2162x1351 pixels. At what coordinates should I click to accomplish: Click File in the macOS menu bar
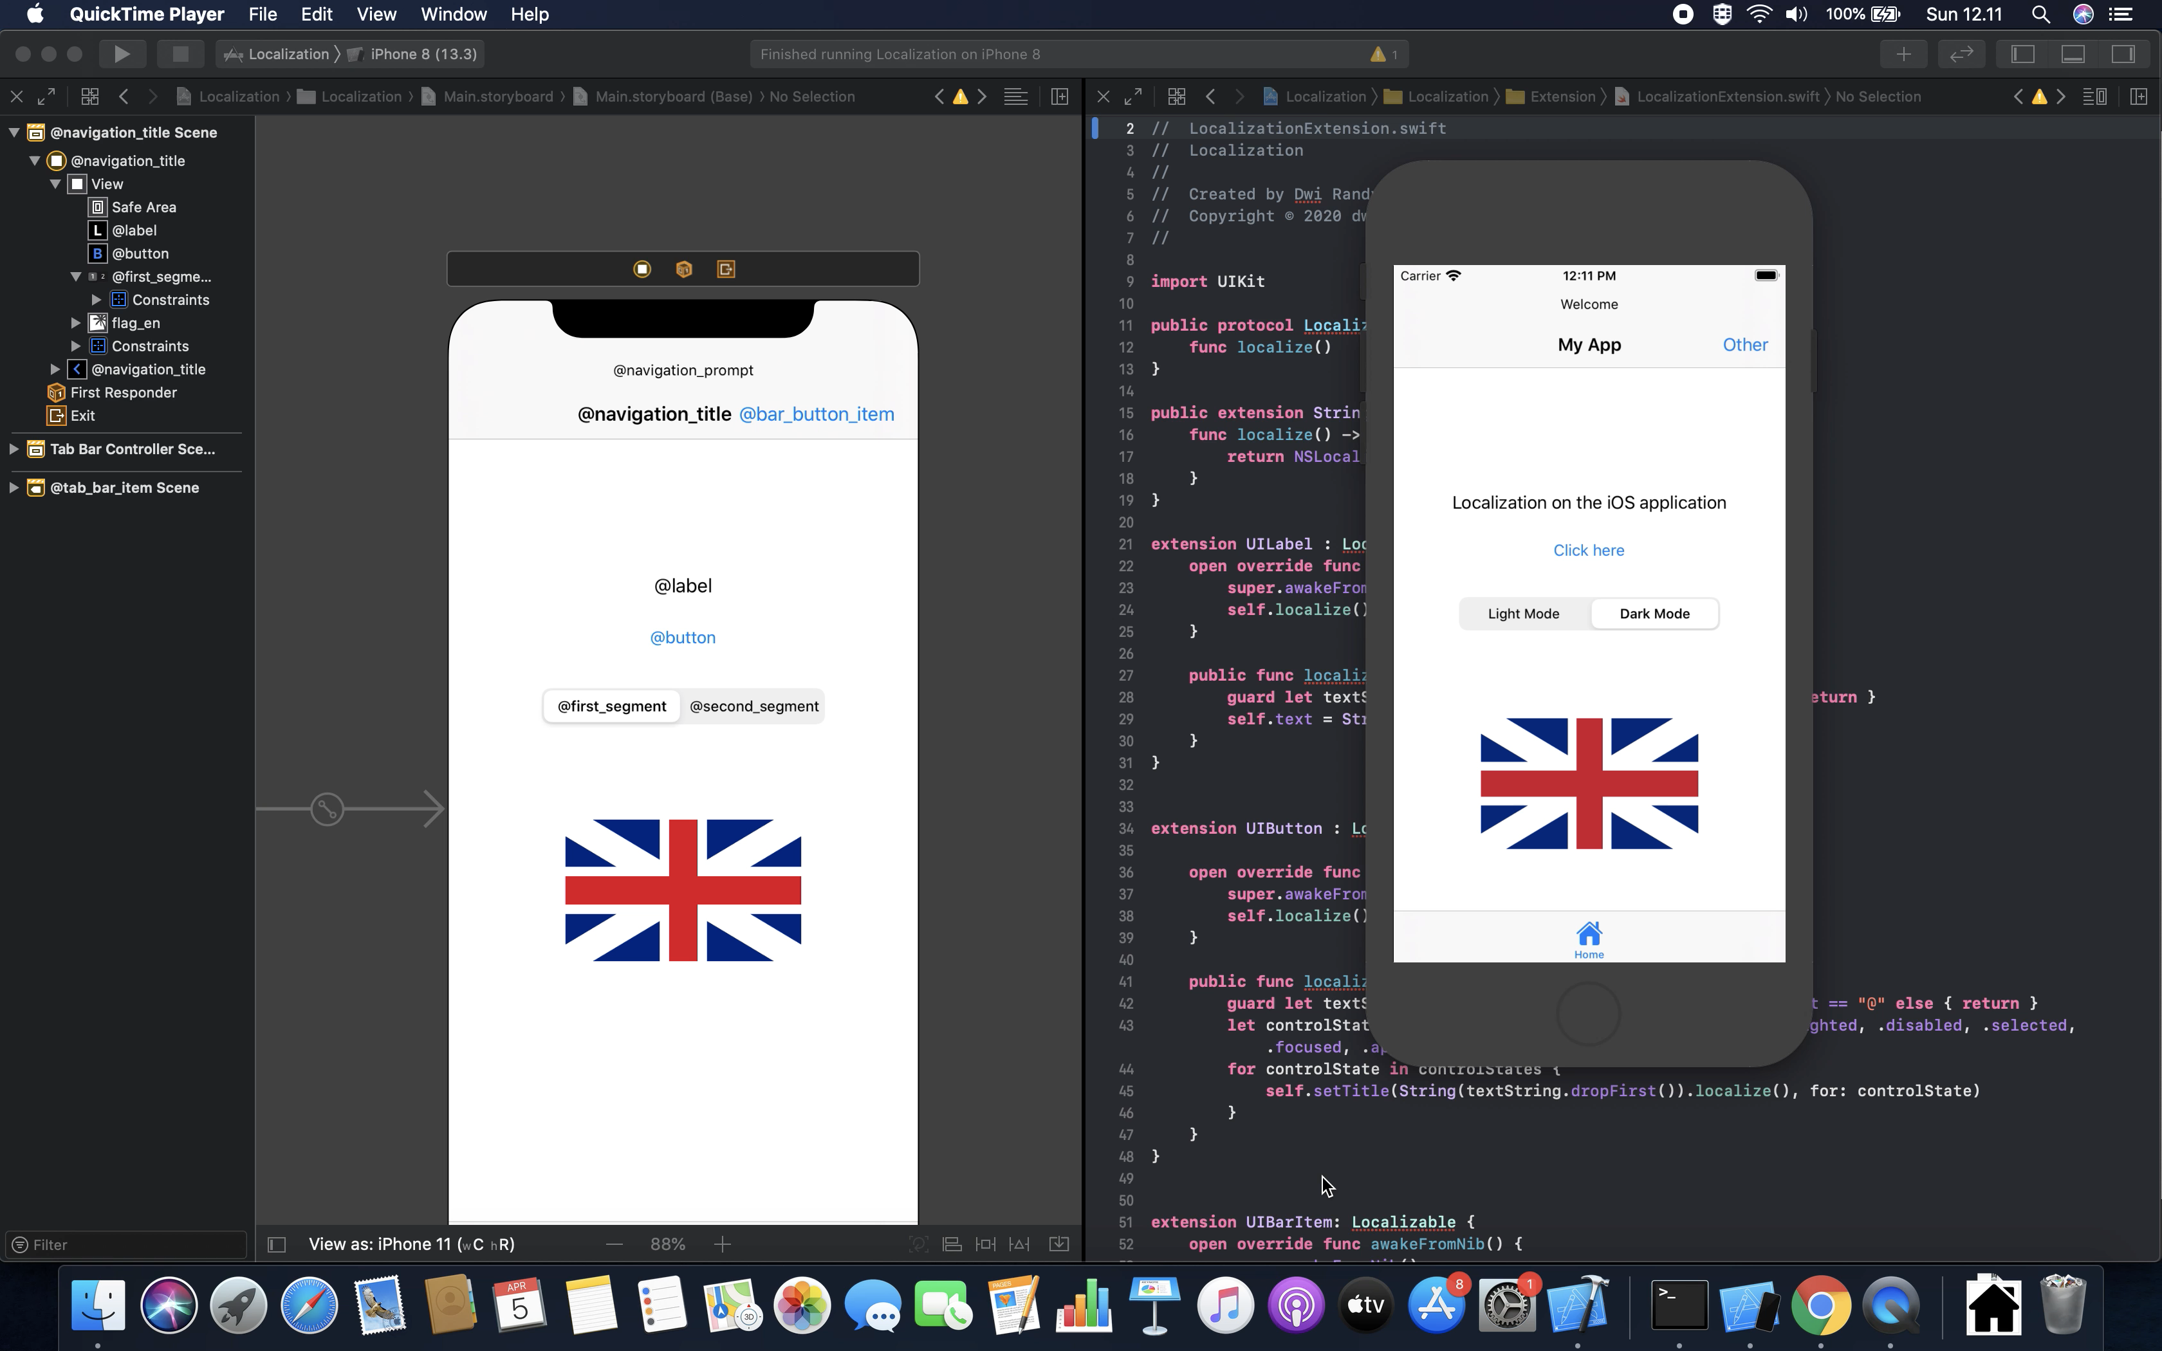click(260, 14)
